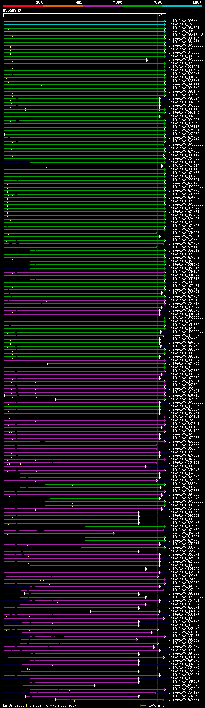
Task: Click label UniRef100_A9PIV6
Action: 184,417
